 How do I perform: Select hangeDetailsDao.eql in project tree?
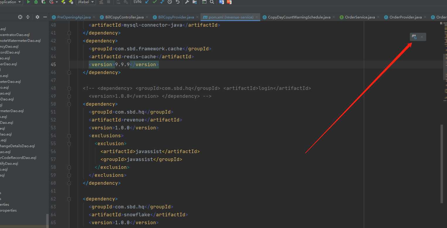pyautogui.click(x=17, y=146)
